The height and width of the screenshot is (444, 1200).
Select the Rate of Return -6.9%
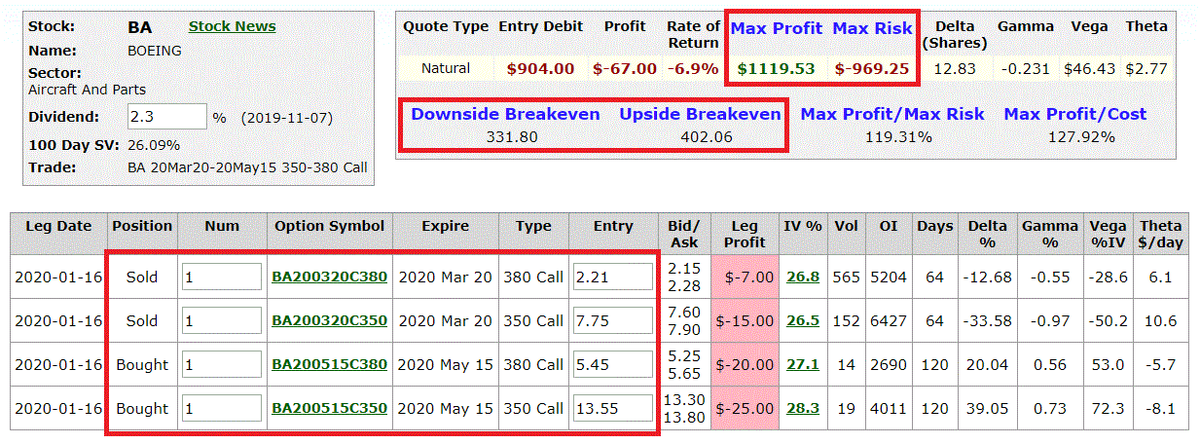[x=693, y=68]
